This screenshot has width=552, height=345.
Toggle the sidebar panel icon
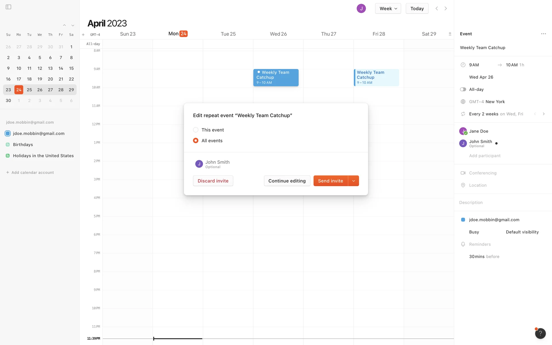(8, 7)
